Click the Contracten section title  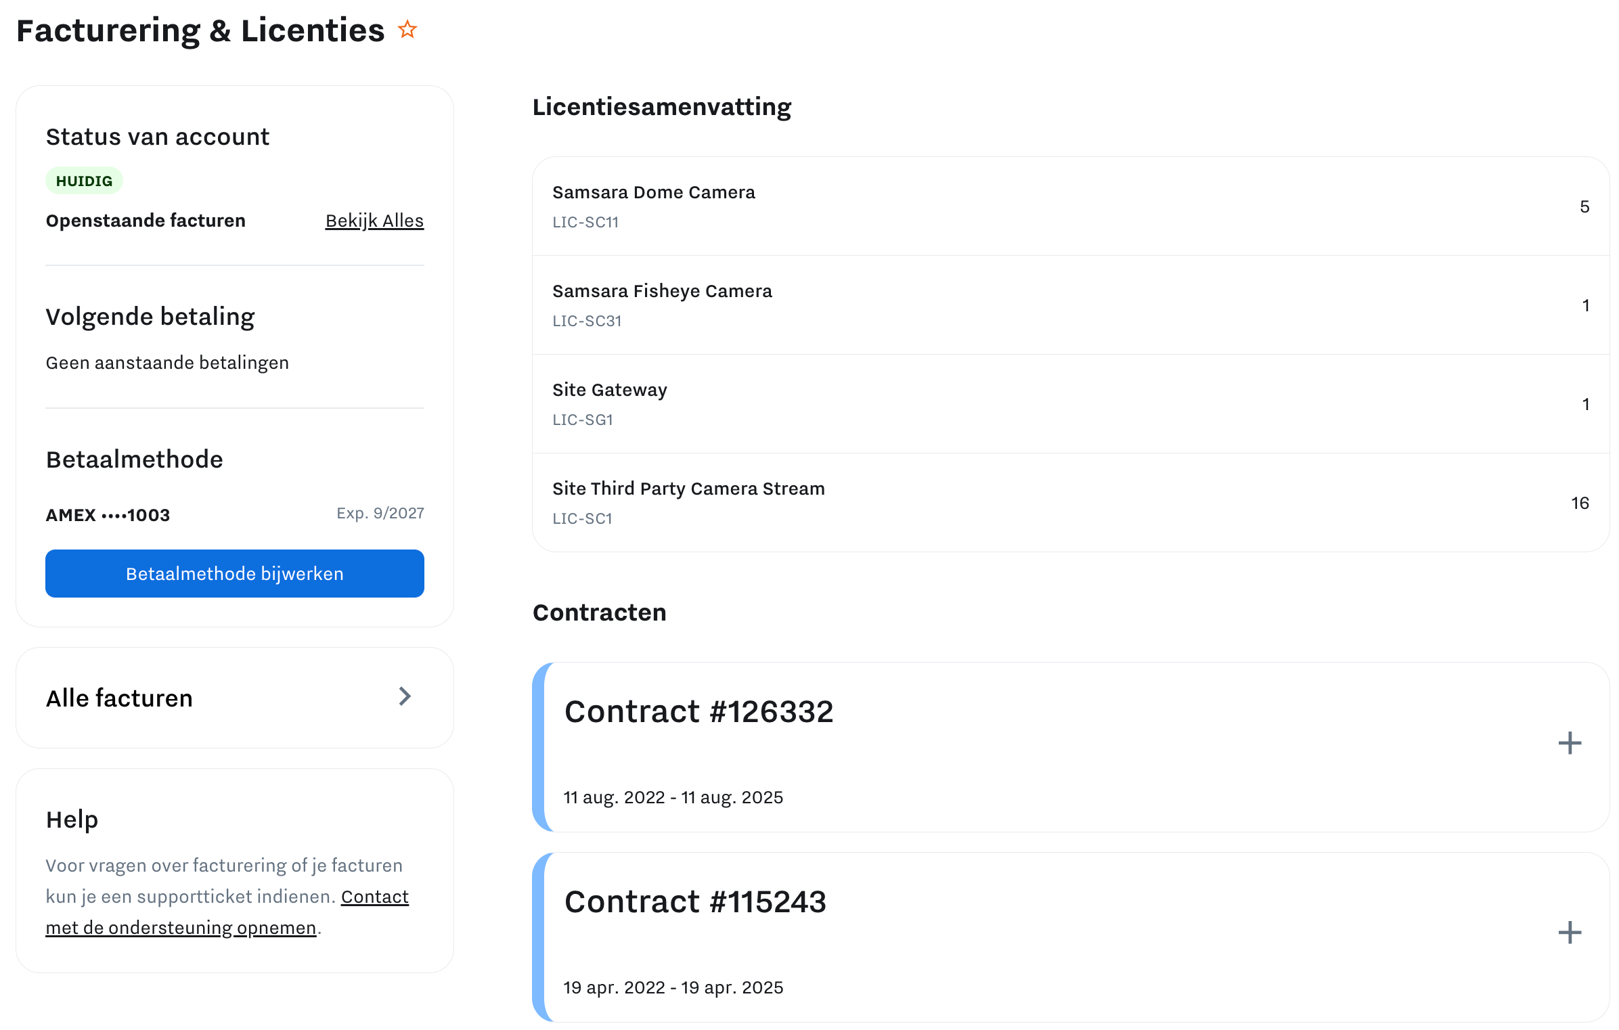click(600, 612)
